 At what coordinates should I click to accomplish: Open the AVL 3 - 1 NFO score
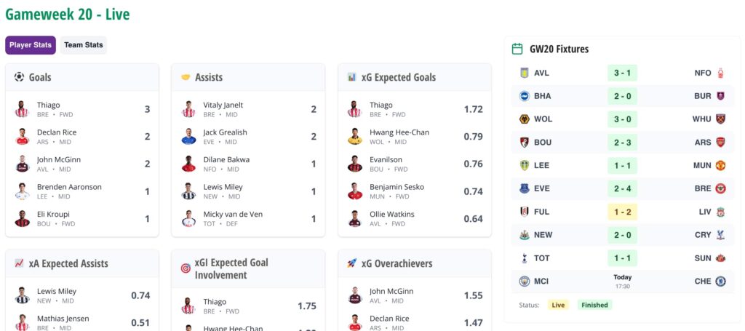point(622,73)
